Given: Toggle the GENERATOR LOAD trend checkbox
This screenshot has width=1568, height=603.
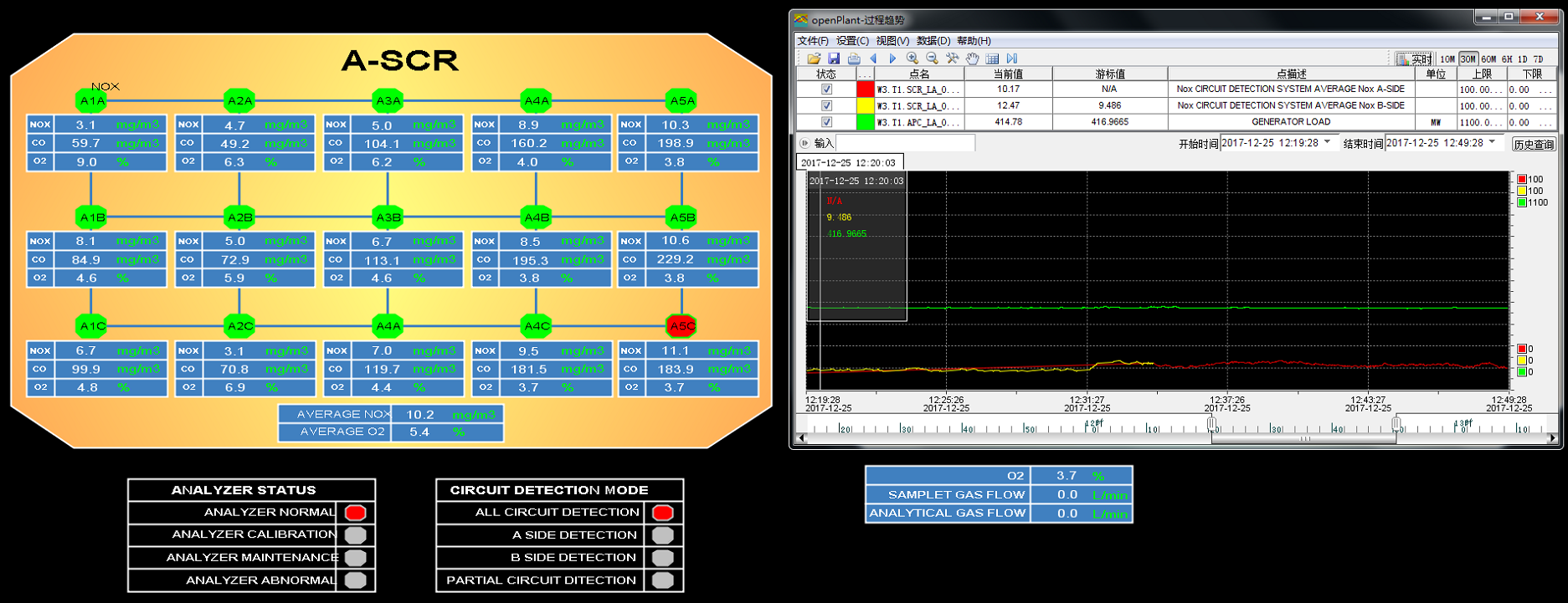Looking at the screenshot, I should 826,122.
